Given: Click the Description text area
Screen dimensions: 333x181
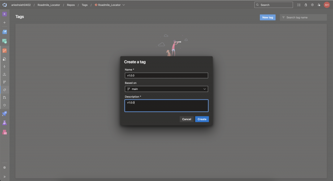Looking at the screenshot, I should tap(166, 106).
